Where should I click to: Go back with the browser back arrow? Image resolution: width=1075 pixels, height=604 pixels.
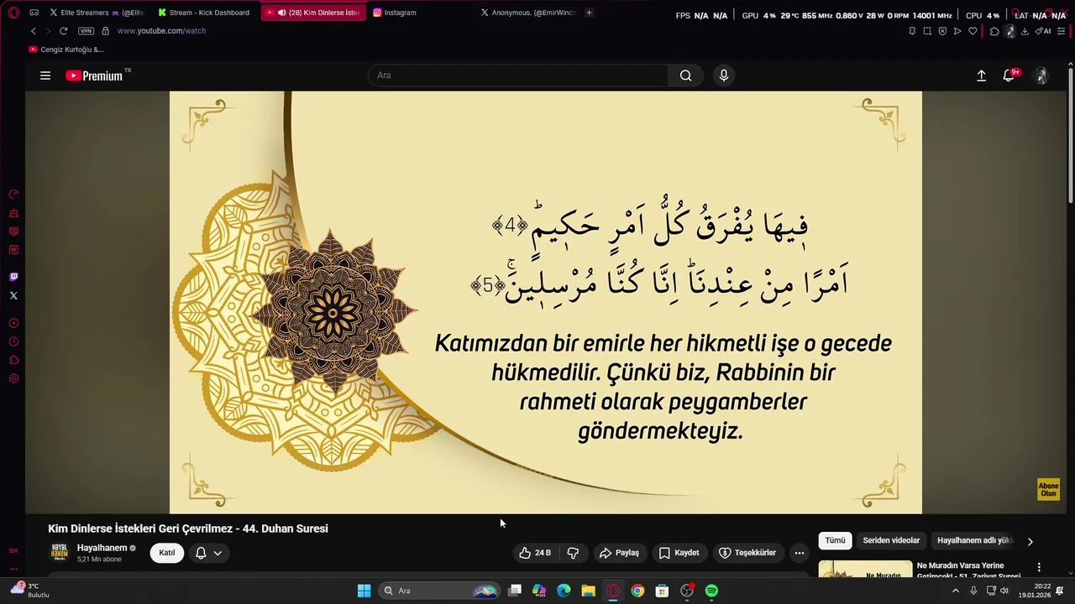pos(34,31)
